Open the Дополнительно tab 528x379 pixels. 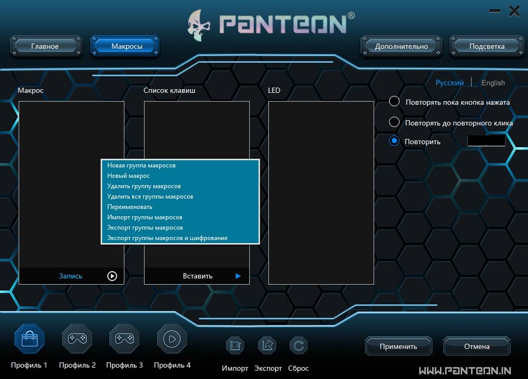pyautogui.click(x=401, y=46)
